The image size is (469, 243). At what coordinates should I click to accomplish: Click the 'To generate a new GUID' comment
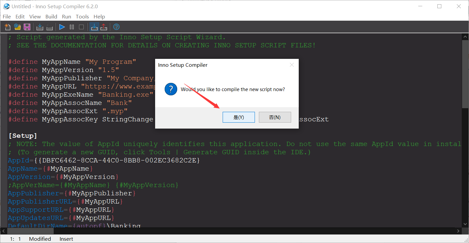coord(159,152)
